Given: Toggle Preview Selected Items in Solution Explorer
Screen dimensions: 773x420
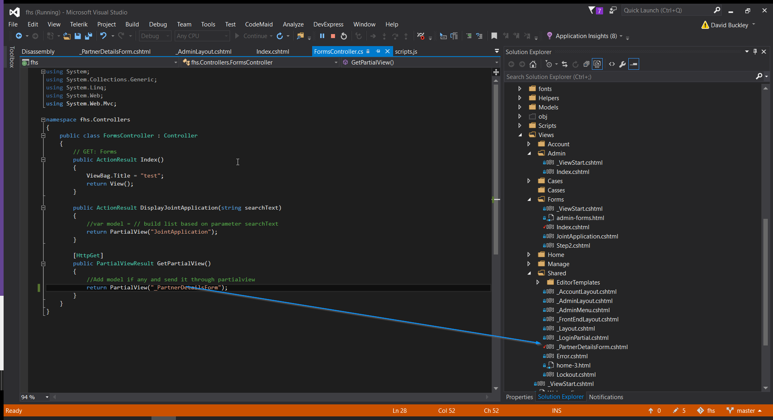Looking at the screenshot, I should pos(634,64).
